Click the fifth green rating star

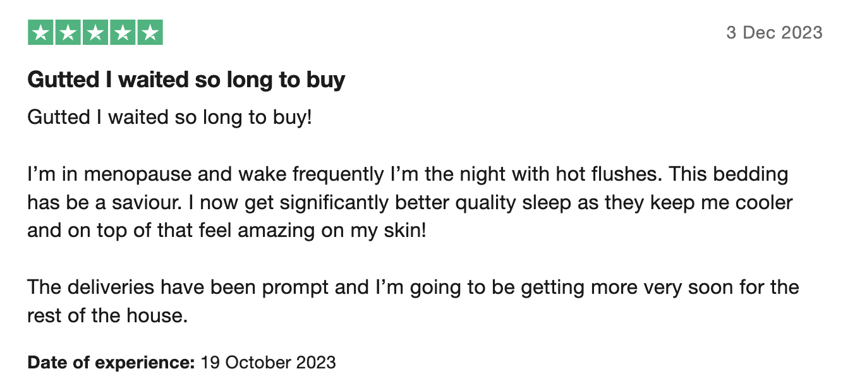coord(150,32)
